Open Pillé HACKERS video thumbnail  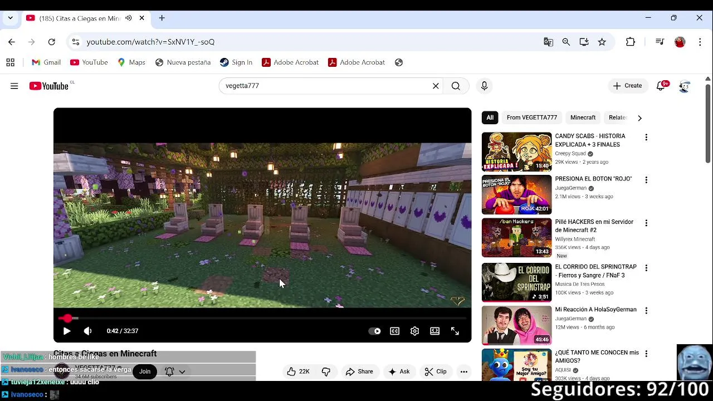(x=516, y=237)
